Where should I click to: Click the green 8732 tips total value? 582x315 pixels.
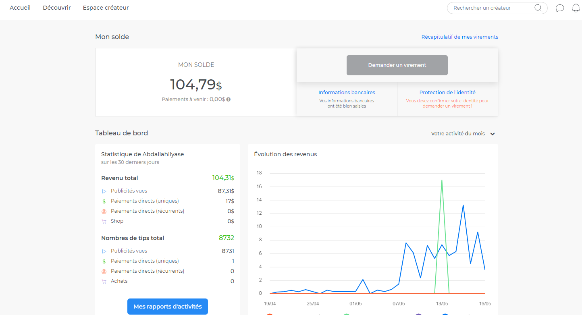coord(227,238)
